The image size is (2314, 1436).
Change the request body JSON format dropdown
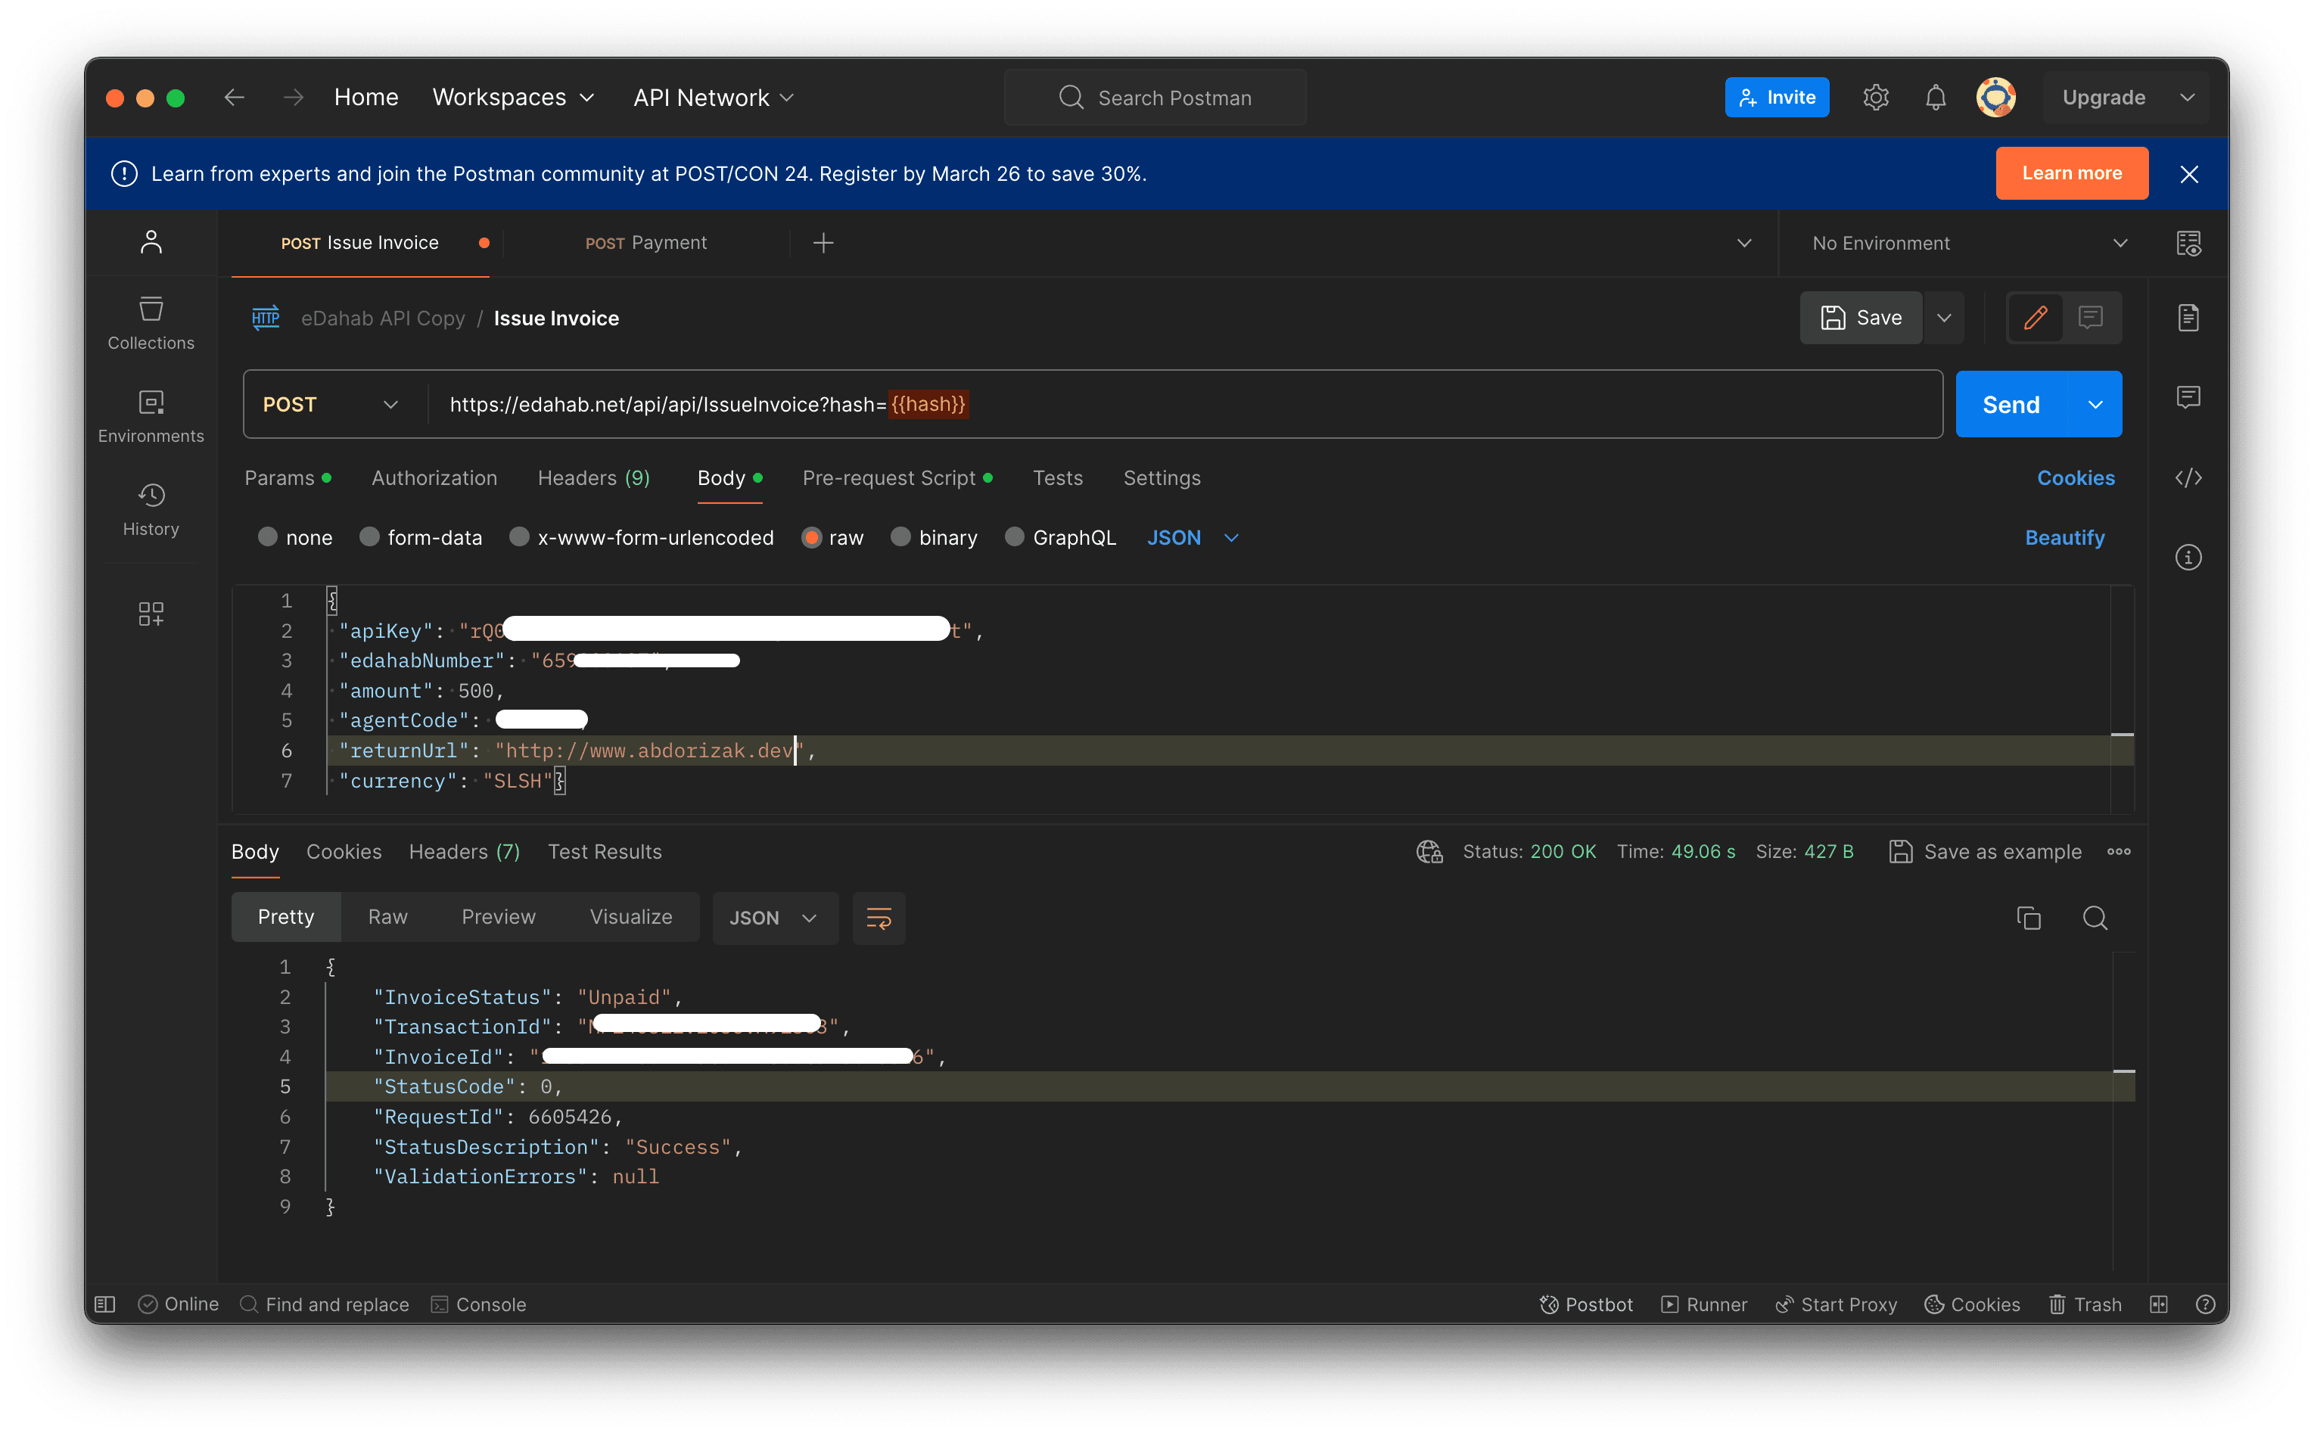1192,537
